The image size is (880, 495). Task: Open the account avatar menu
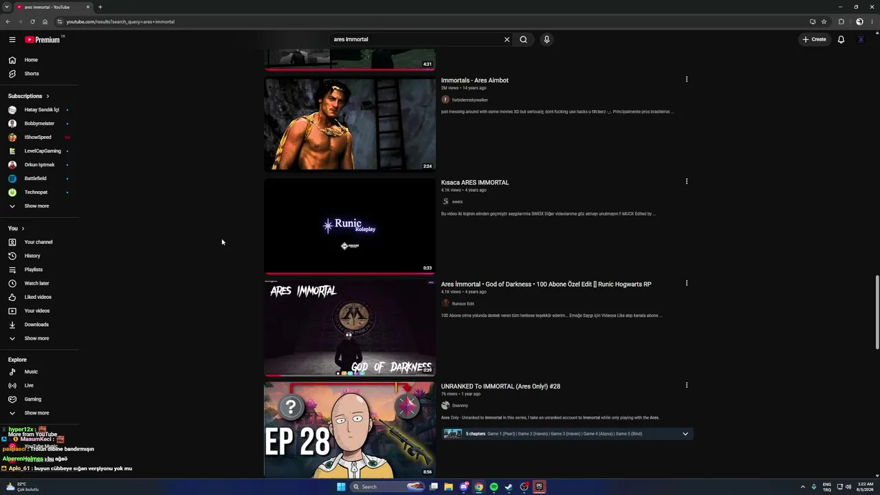pyautogui.click(x=861, y=39)
